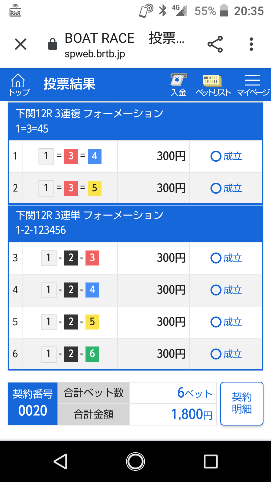Tap Android back navigation button
The height and width of the screenshot is (482, 271).
60,462
